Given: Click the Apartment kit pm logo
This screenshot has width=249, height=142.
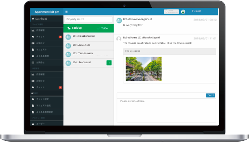Looking at the screenshot, I should click(x=47, y=12).
